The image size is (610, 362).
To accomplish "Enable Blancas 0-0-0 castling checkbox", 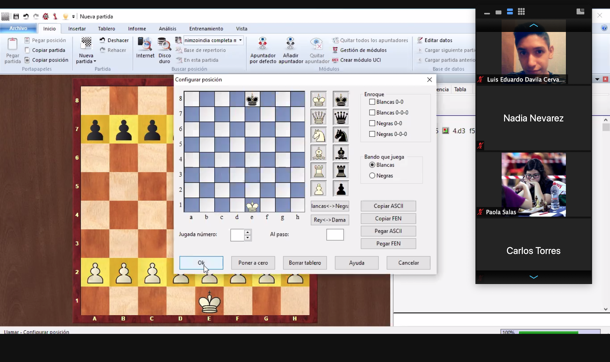I will [372, 113].
